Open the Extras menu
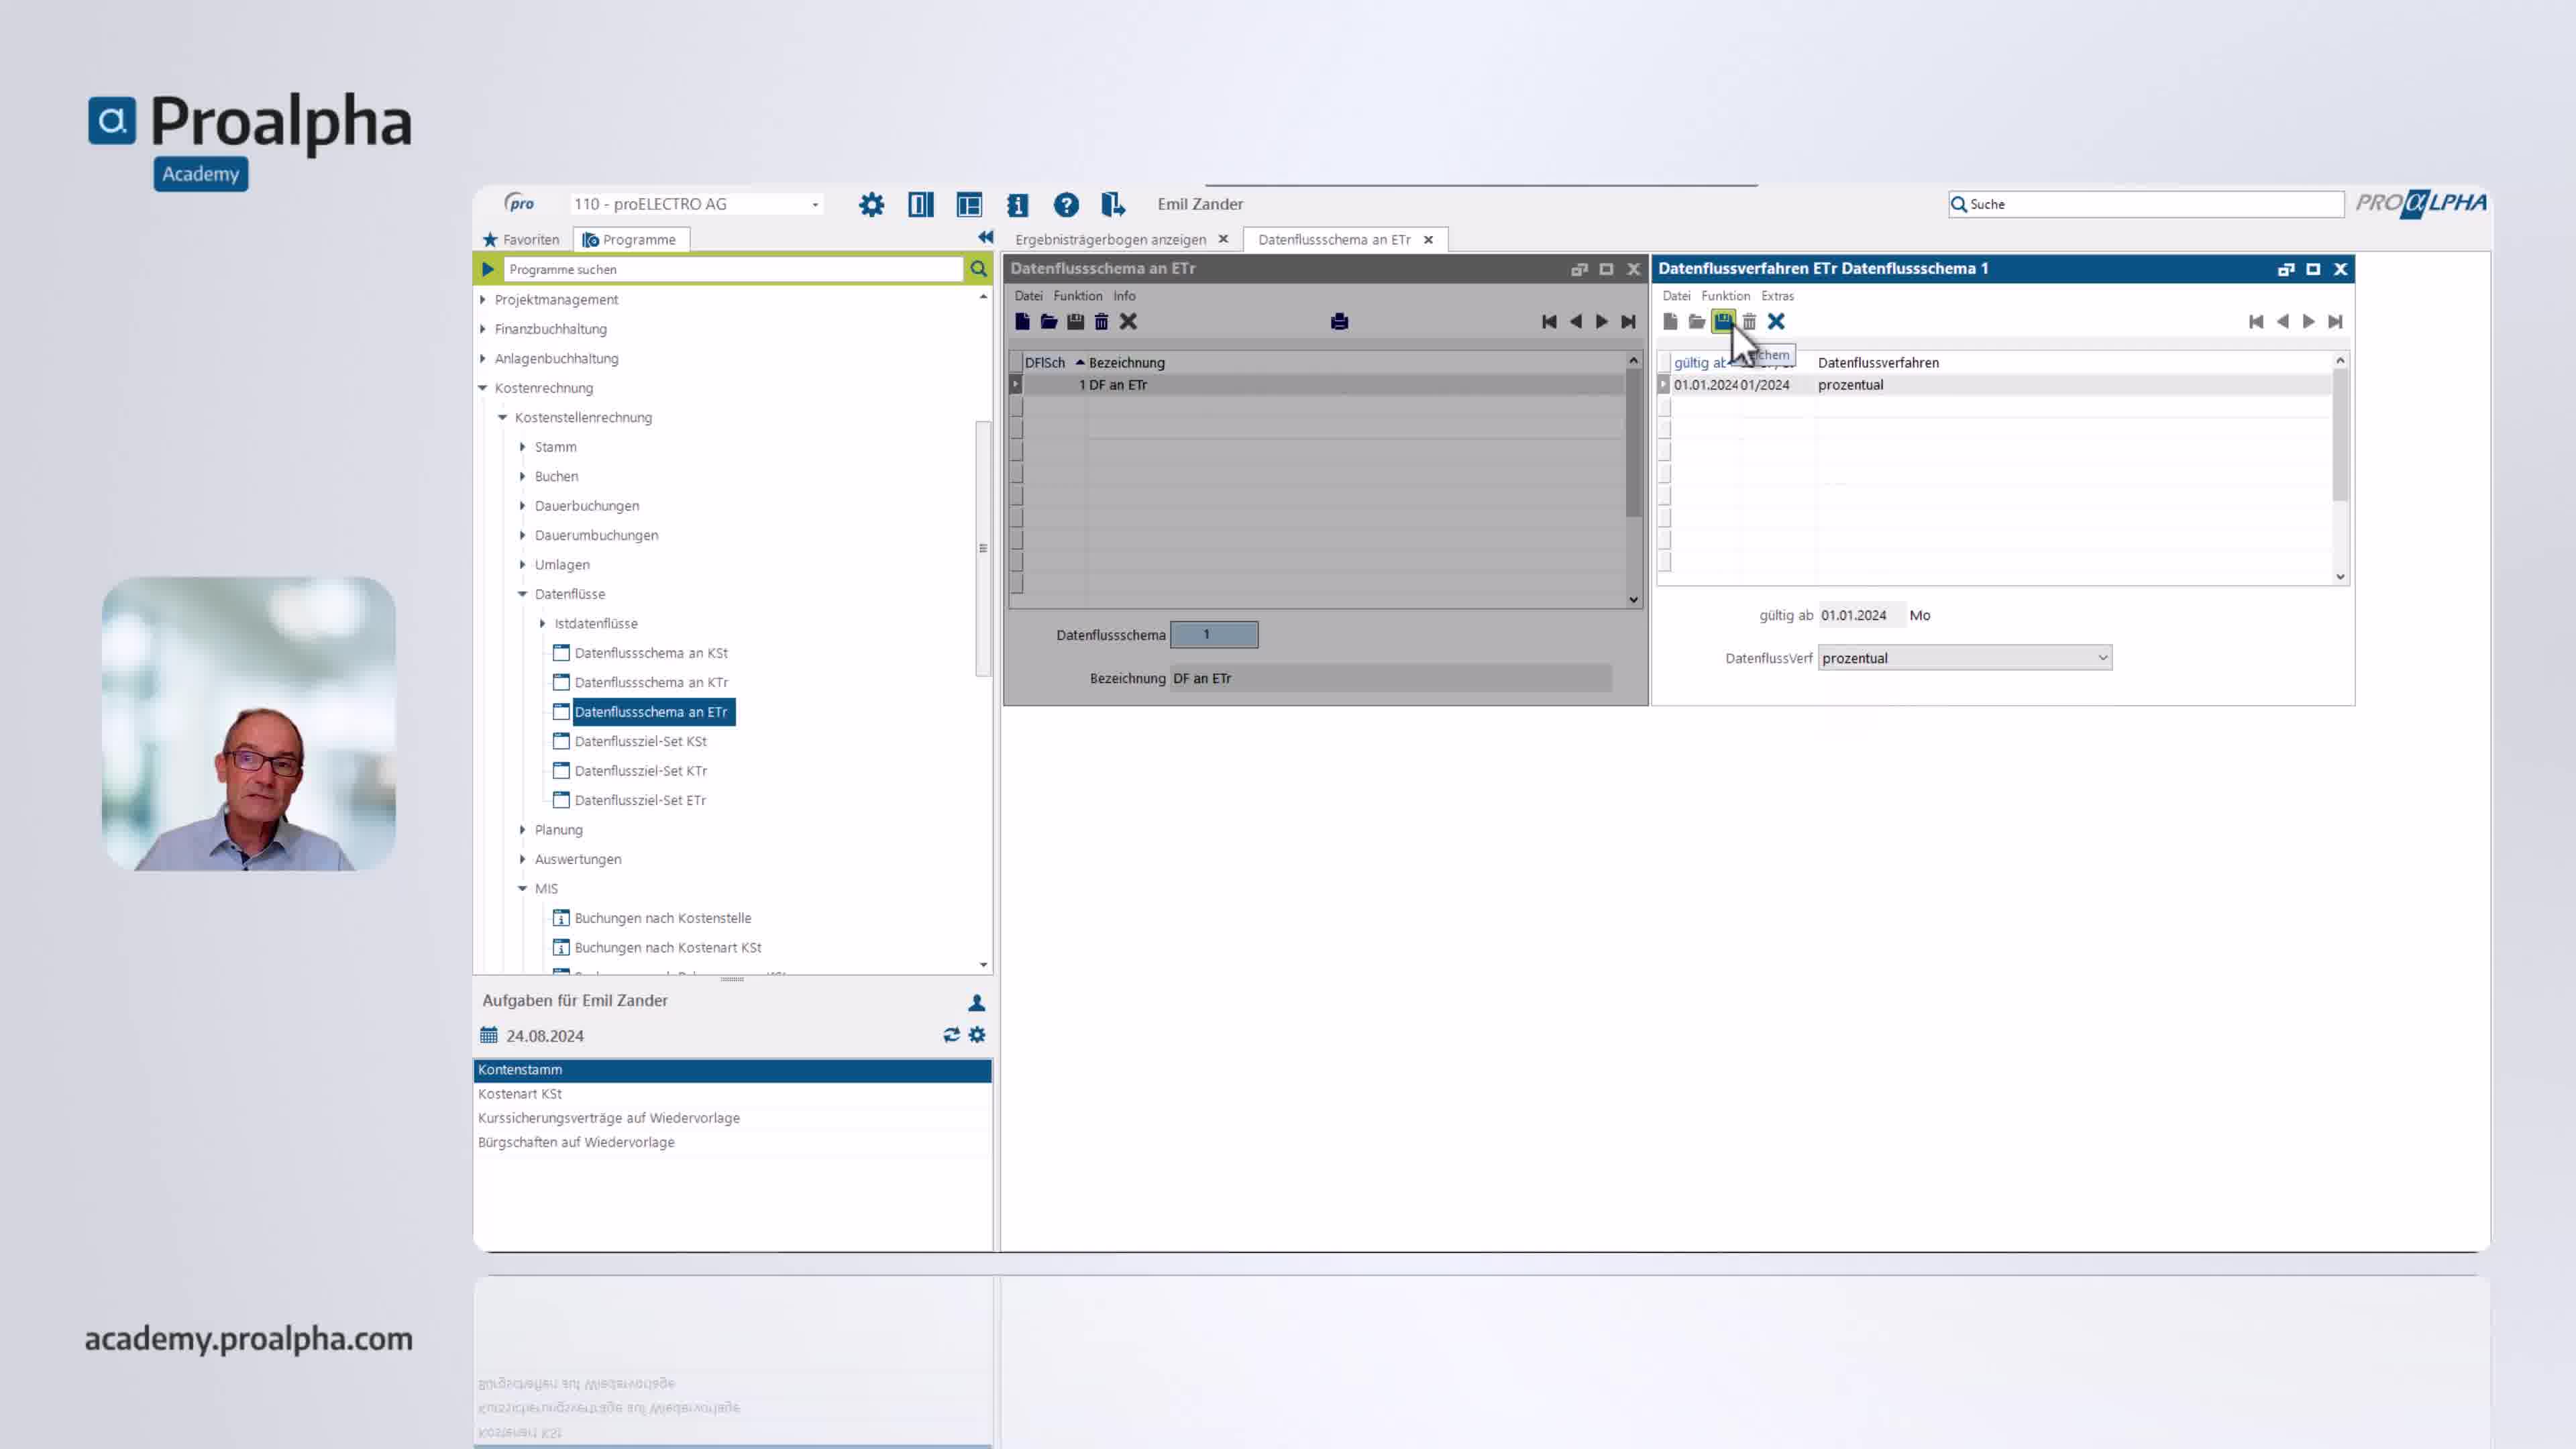This screenshot has height=1449, width=2576. pos(1777,296)
